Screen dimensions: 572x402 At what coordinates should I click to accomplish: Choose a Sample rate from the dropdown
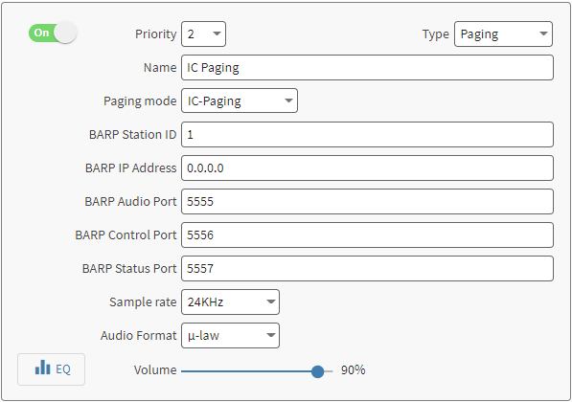(230, 301)
